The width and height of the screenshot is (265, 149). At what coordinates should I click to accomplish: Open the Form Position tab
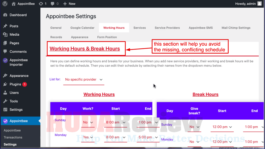tap(107, 37)
